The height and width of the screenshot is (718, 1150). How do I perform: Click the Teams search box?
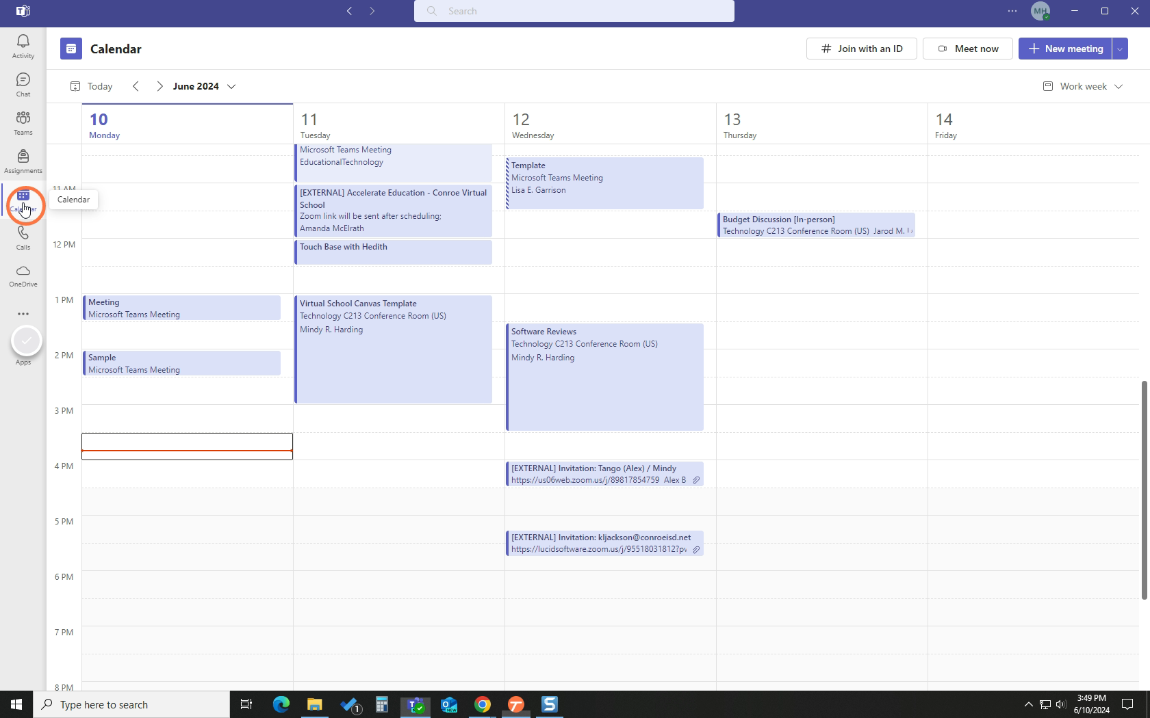pyautogui.click(x=574, y=11)
